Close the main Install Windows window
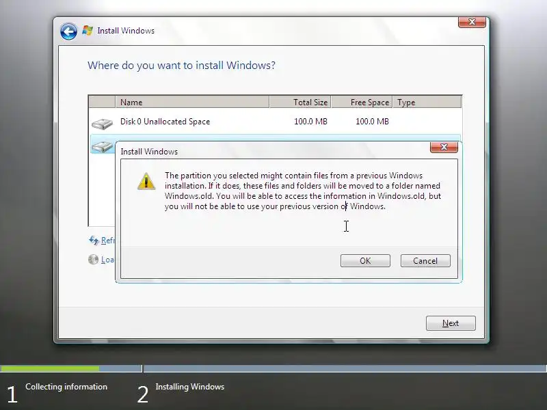 coord(472,22)
